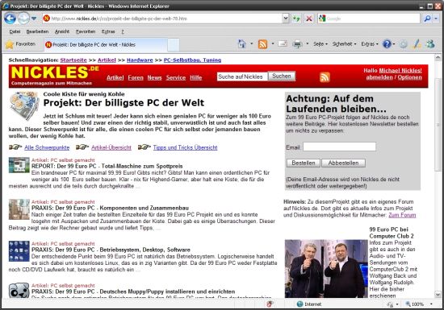This screenshot has width=444, height=310.
Task: Follow the Startseite breadcrumb link
Action: 73,60
